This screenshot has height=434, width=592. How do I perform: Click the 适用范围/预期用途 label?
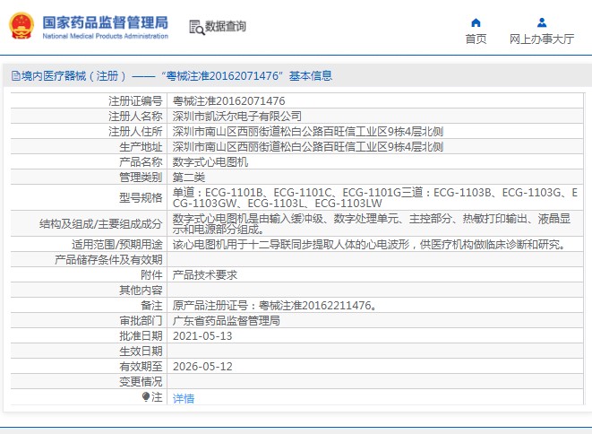(117, 244)
